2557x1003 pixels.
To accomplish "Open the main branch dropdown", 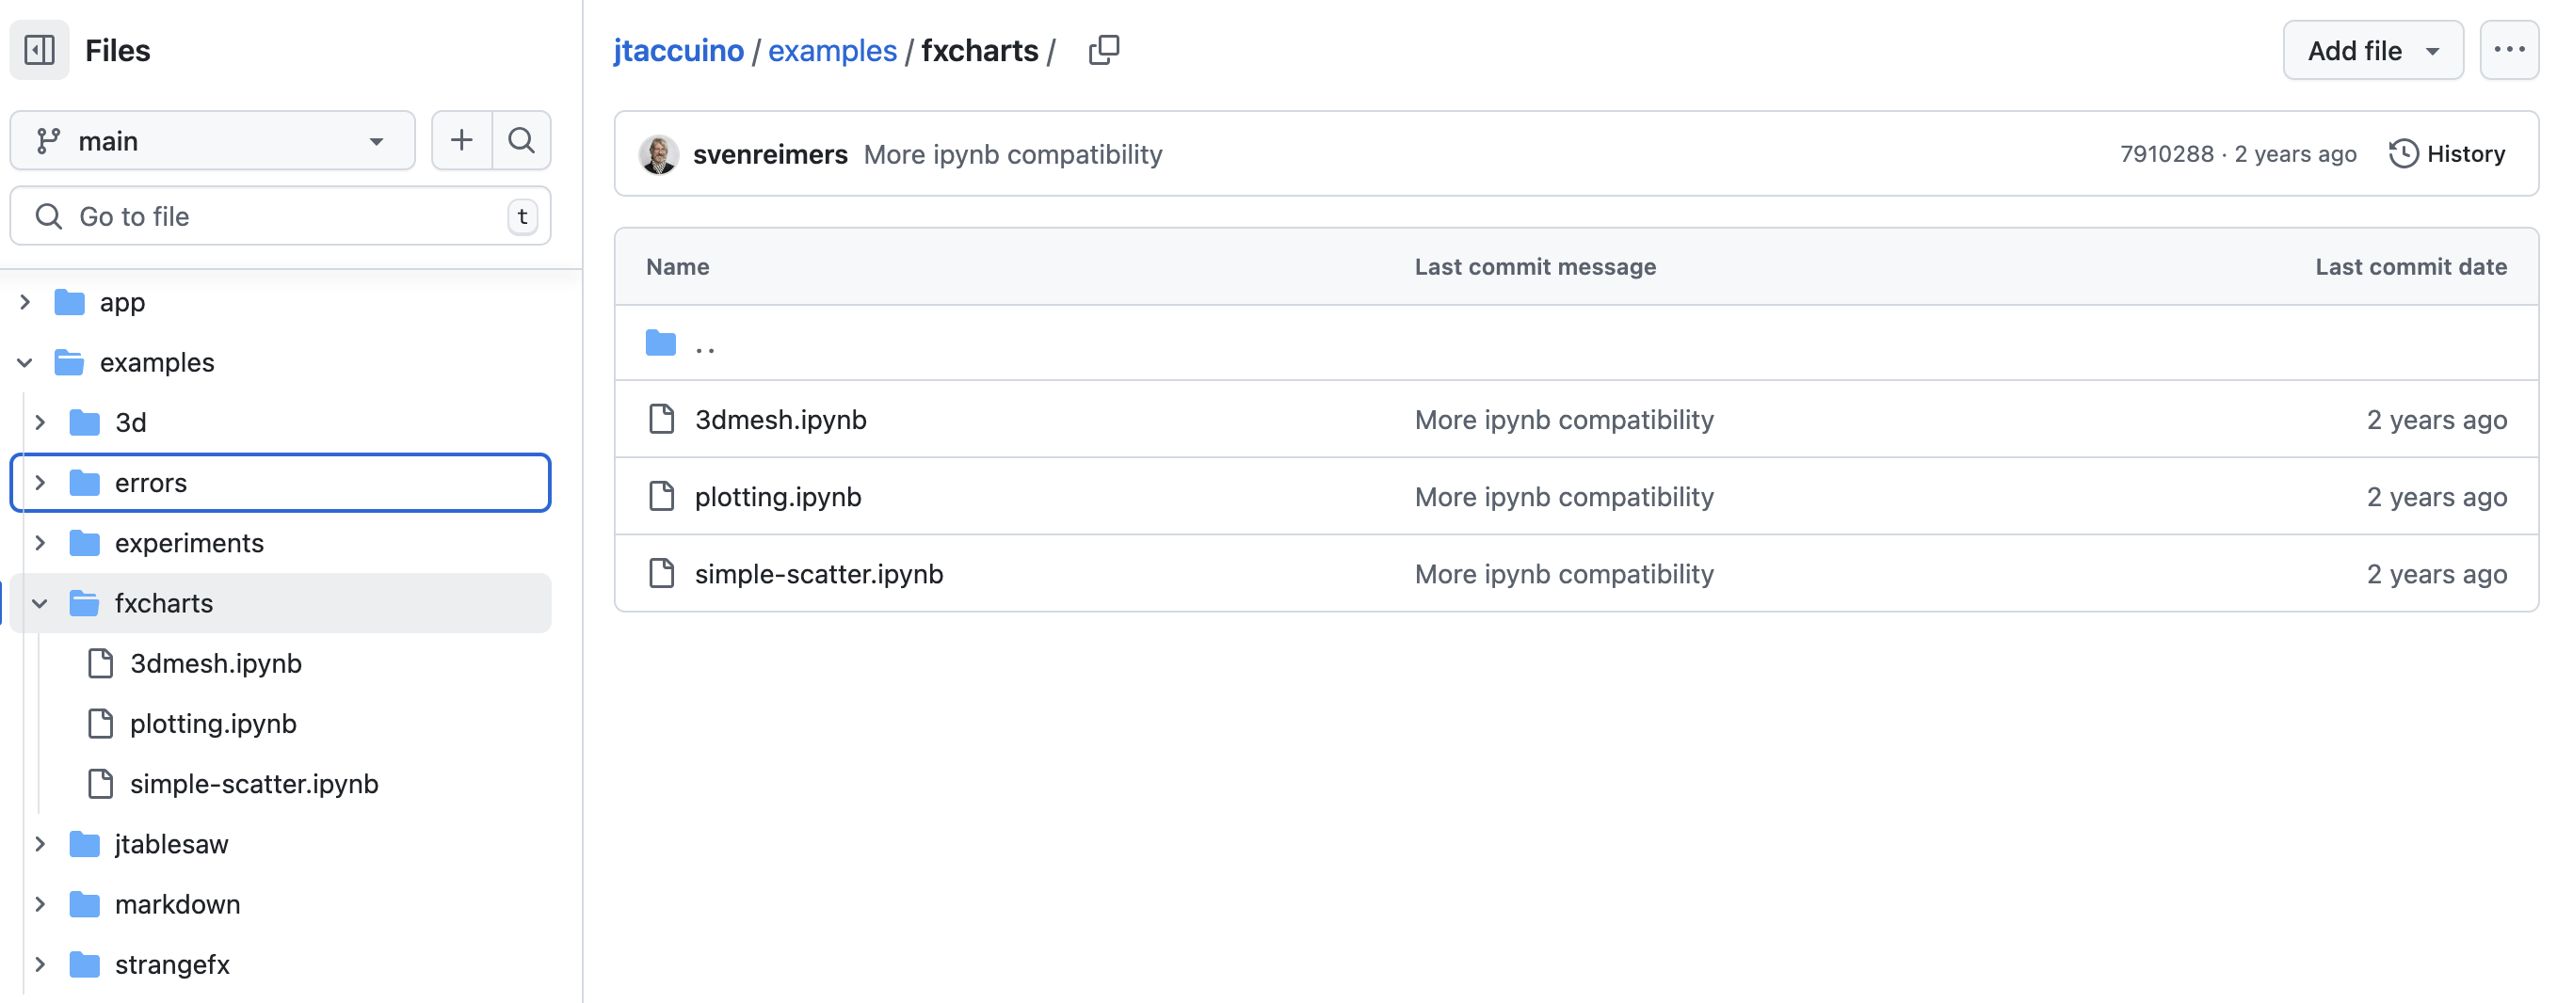I will [x=212, y=140].
